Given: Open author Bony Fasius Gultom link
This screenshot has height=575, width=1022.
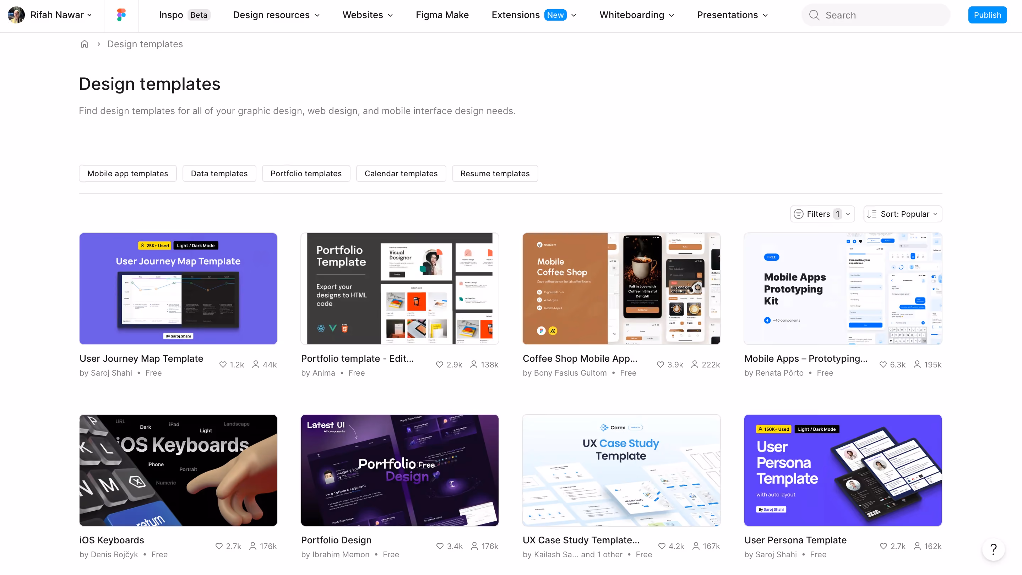Looking at the screenshot, I should pyautogui.click(x=571, y=373).
